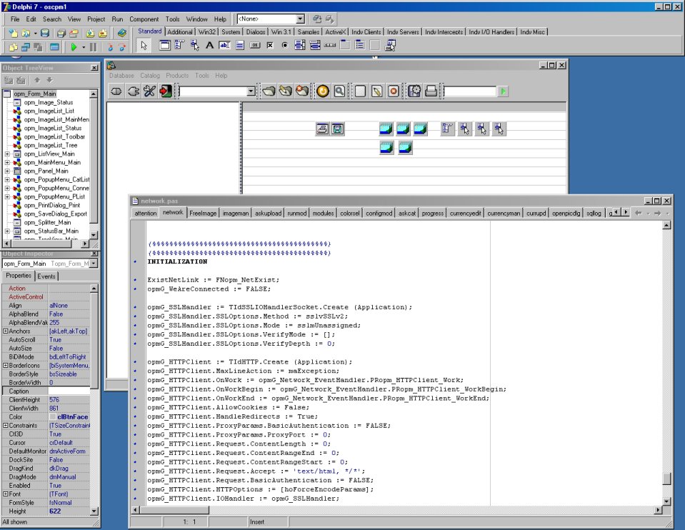The image size is (685, 530).
Task: Expand the Anchors property in Object Inspector
Action: pyautogui.click(x=6, y=331)
